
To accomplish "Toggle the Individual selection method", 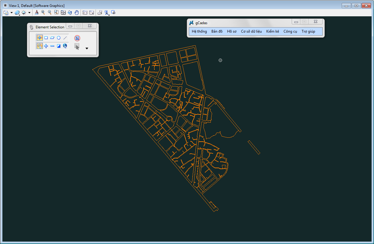I will [40, 38].
